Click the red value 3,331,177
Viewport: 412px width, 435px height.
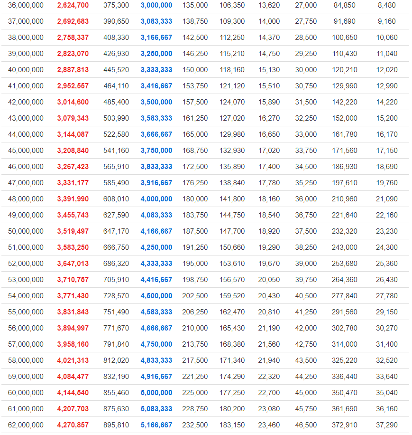[73, 183]
